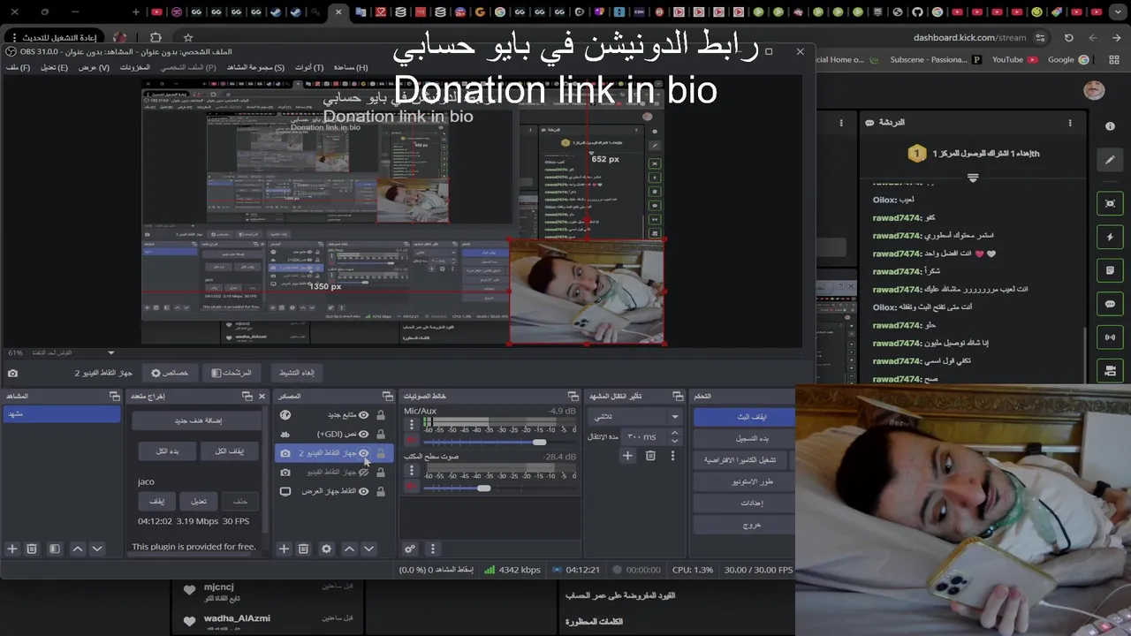The height and width of the screenshot is (636, 1131).
Task: Open Kick sidebar broadcast signal icon
Action: (x=1110, y=337)
